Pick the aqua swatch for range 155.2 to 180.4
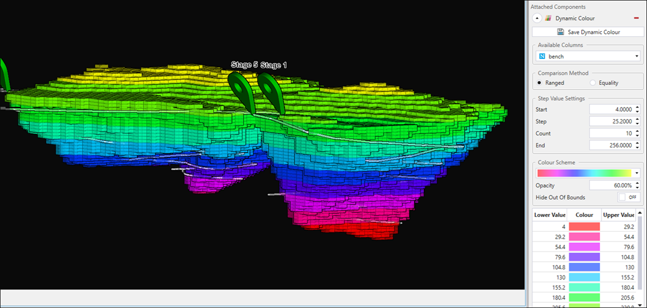The height and width of the screenshot is (308, 647). pyautogui.click(x=584, y=288)
